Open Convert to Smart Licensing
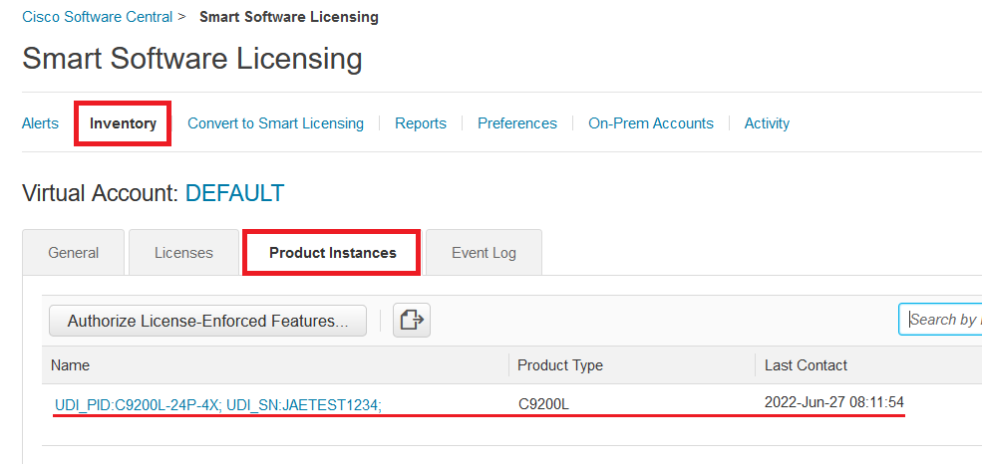 point(275,123)
